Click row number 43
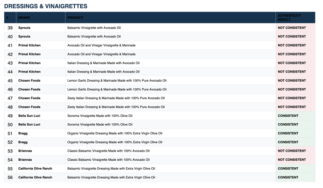The height and width of the screenshot is (188, 323). click(x=10, y=63)
